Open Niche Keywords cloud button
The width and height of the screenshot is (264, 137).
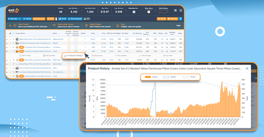click(75, 19)
